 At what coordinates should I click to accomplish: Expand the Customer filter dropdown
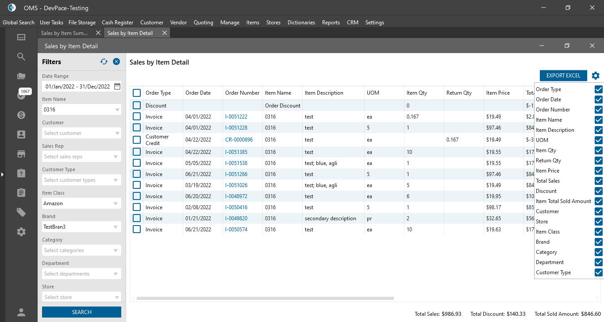pyautogui.click(x=117, y=133)
